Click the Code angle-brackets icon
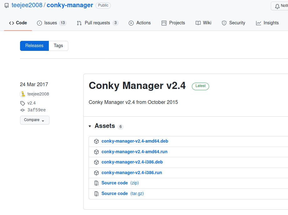The width and height of the screenshot is (288, 215). tap(12, 23)
